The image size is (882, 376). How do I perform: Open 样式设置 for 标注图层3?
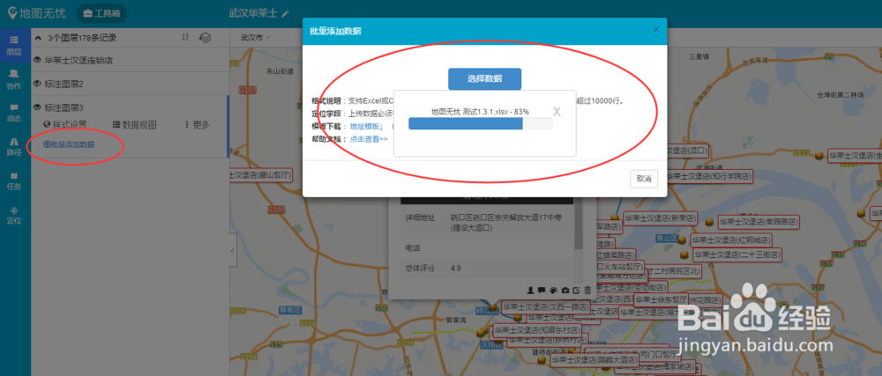65,124
